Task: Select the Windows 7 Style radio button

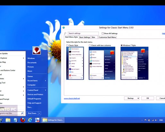Action: coord(122,45)
